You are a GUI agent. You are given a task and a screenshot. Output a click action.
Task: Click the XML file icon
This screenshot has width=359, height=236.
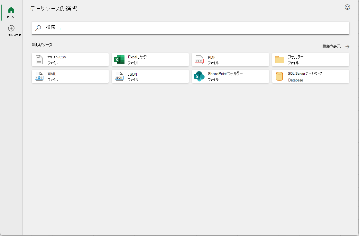coord(39,76)
